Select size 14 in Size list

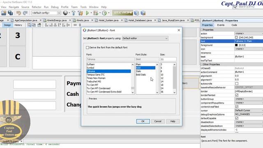pos(162,81)
